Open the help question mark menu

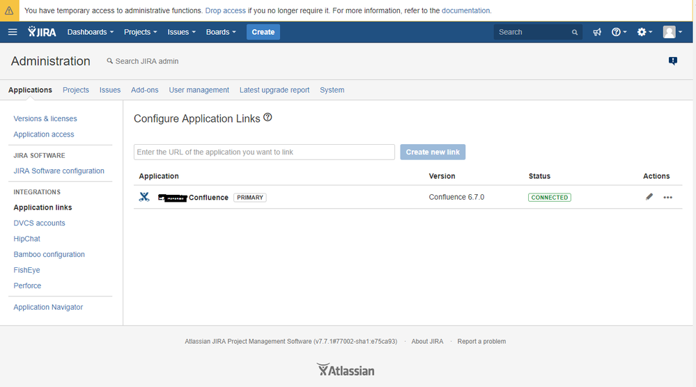[619, 32]
